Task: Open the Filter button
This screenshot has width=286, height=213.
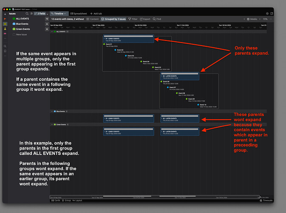Action: pos(133,19)
